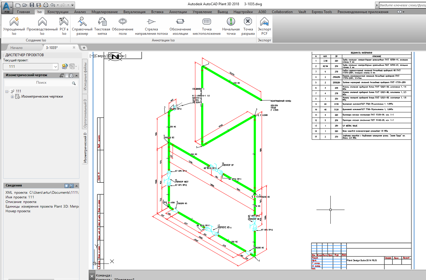Select the Изометрические чертежи tree item
The image size is (426, 280).
[42, 97]
